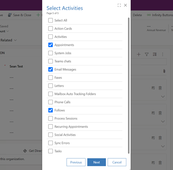Check the Action Cards checkbox
This screenshot has height=170, width=173.
51,29
